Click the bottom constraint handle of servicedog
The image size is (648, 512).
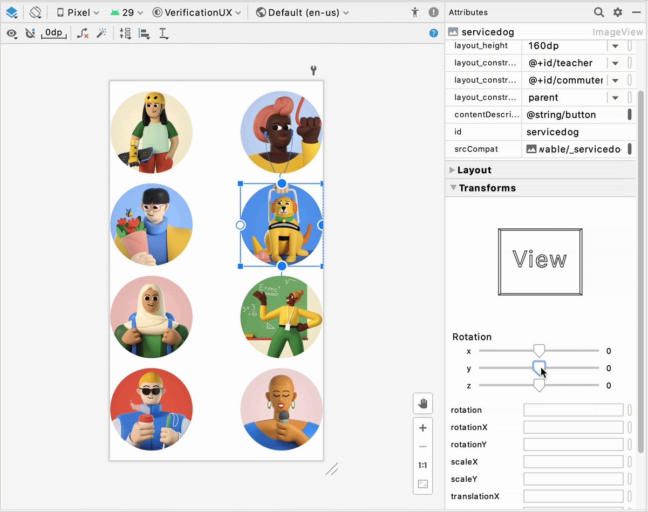(x=282, y=266)
